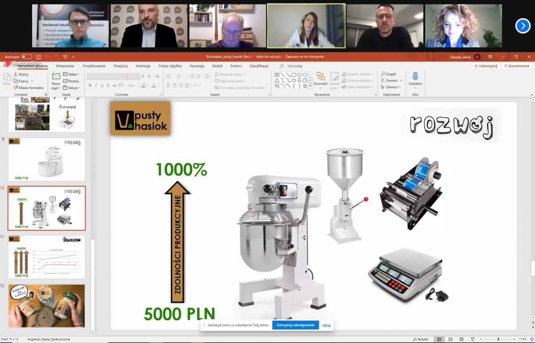
Task: Open Notatki notes pane
Action: coord(421,339)
